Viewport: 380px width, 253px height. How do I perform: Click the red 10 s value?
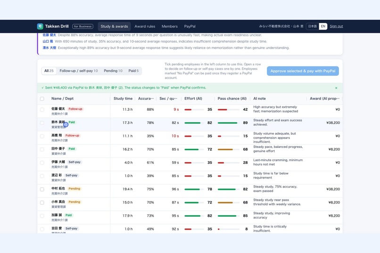click(x=175, y=136)
